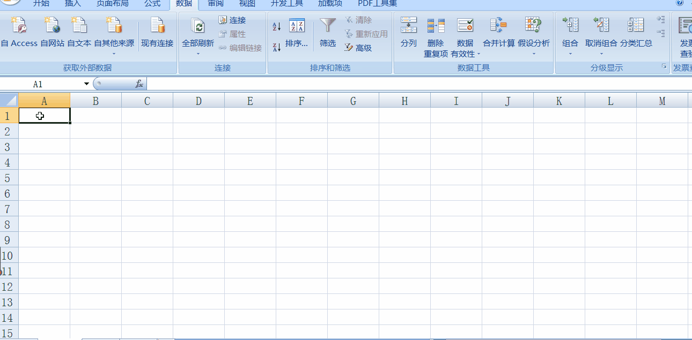
Task: Open 分级显示 dialog launcher
Action: (664, 67)
